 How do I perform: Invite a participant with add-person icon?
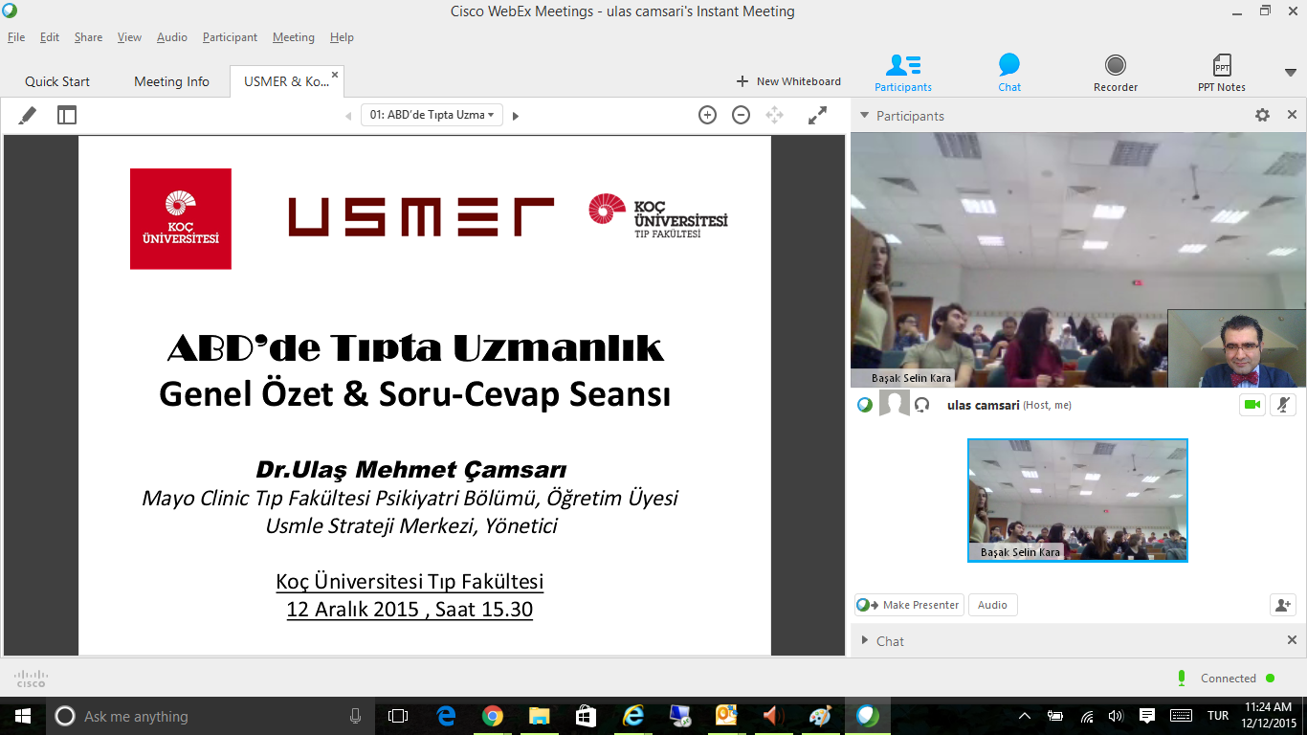1282,605
